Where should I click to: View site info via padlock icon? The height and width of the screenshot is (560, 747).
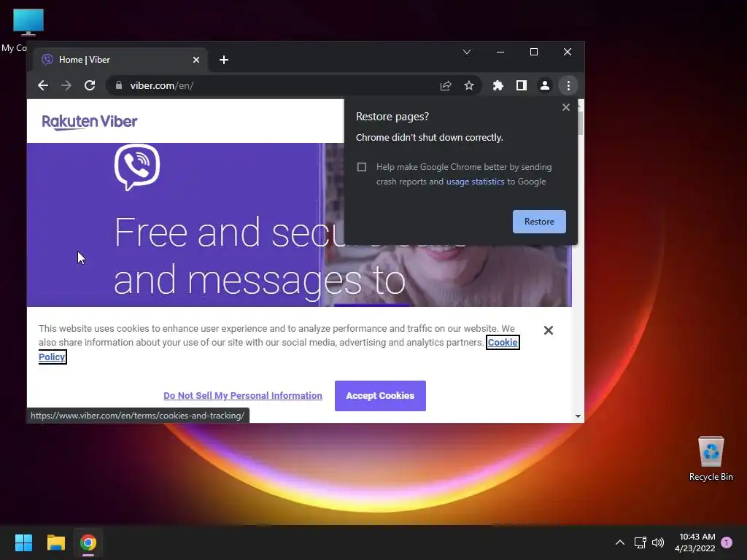click(x=119, y=85)
